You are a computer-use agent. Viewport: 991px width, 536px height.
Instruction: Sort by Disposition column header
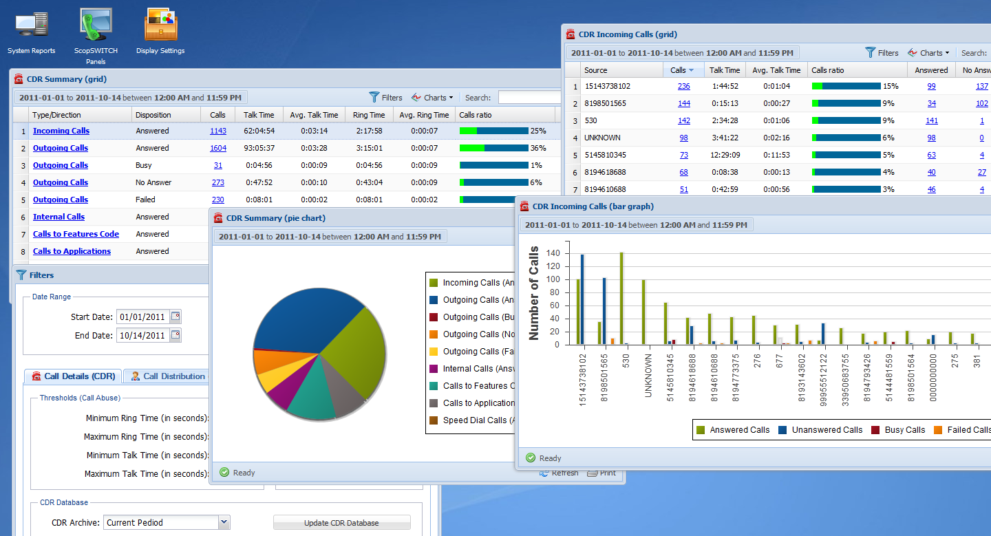[x=167, y=115]
